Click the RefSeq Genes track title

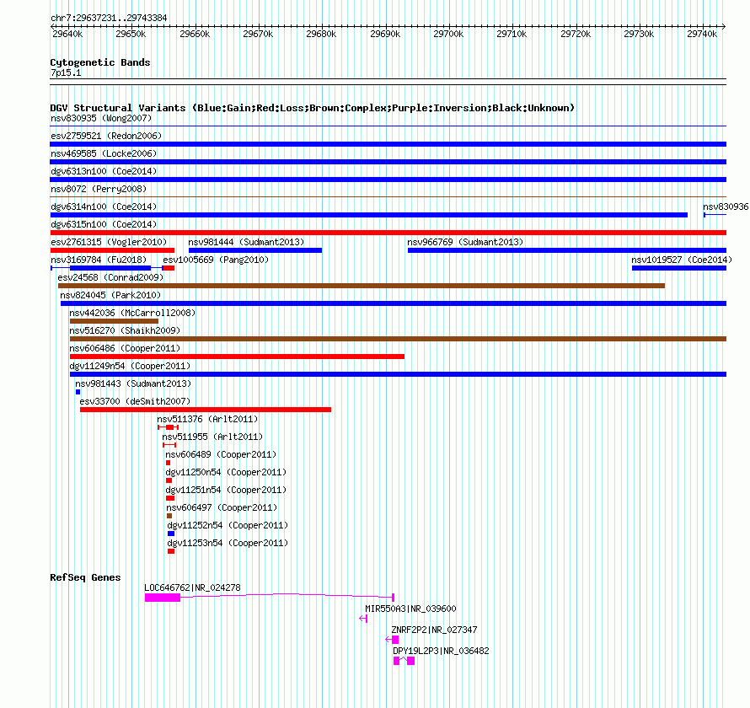click(86, 577)
